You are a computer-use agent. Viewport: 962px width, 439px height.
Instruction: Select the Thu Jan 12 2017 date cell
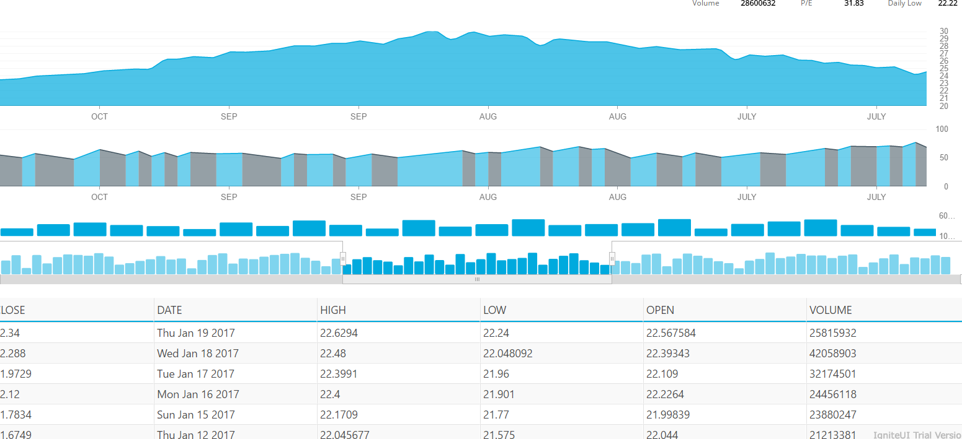pos(196,435)
